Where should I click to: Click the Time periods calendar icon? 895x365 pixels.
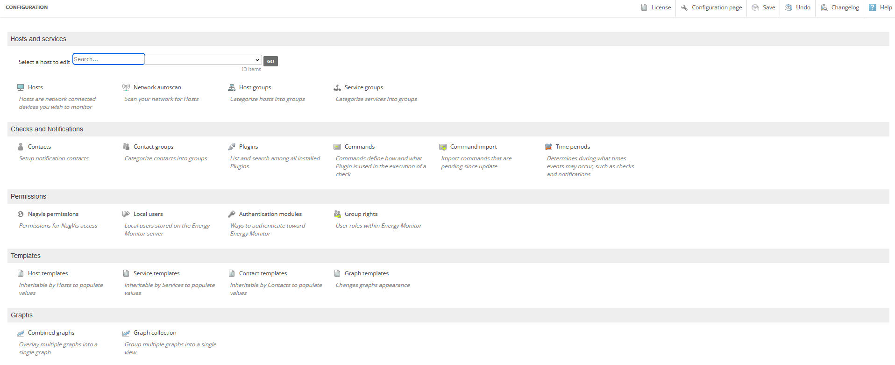pos(548,147)
